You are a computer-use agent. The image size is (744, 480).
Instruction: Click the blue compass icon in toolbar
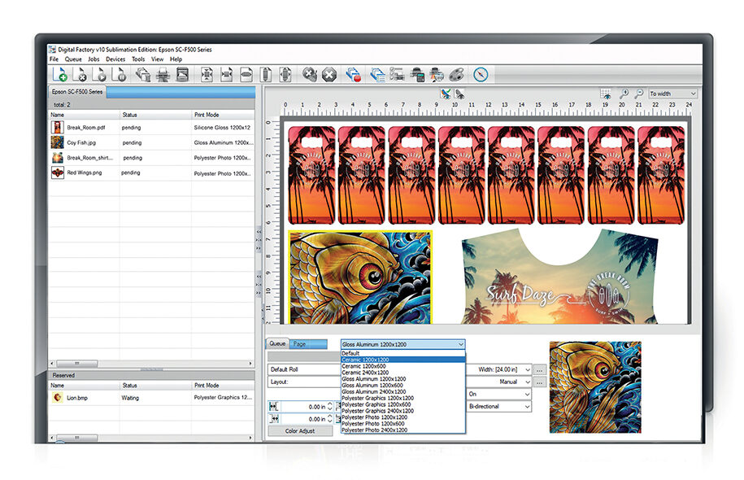pos(481,75)
